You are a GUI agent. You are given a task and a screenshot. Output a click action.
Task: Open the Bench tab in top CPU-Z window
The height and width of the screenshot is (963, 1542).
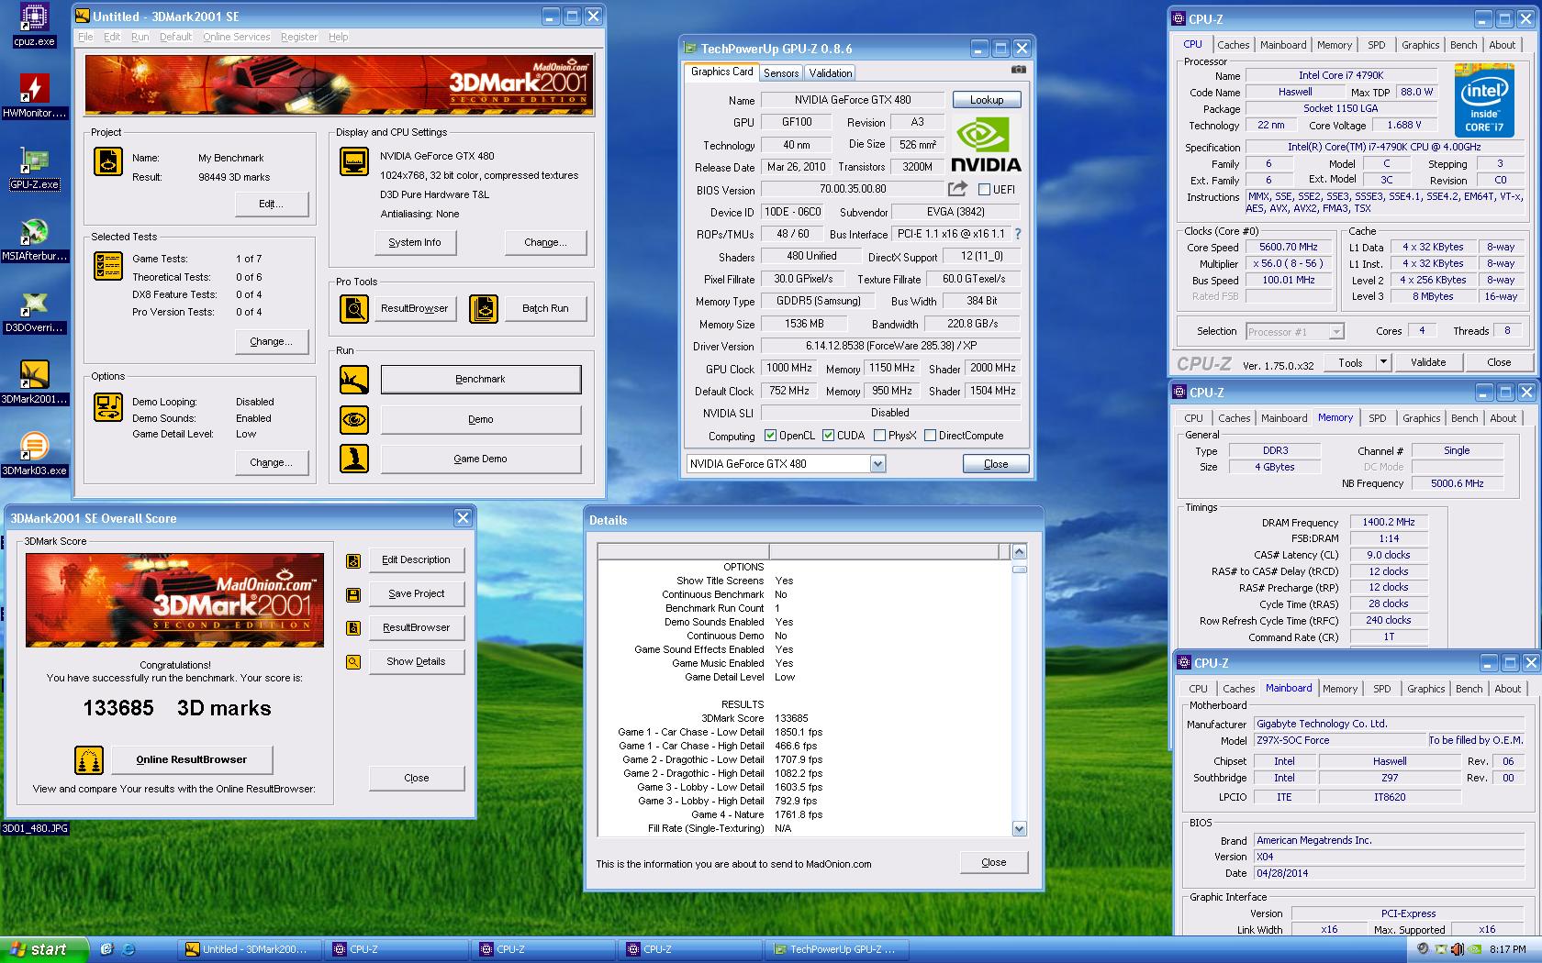click(x=1463, y=45)
